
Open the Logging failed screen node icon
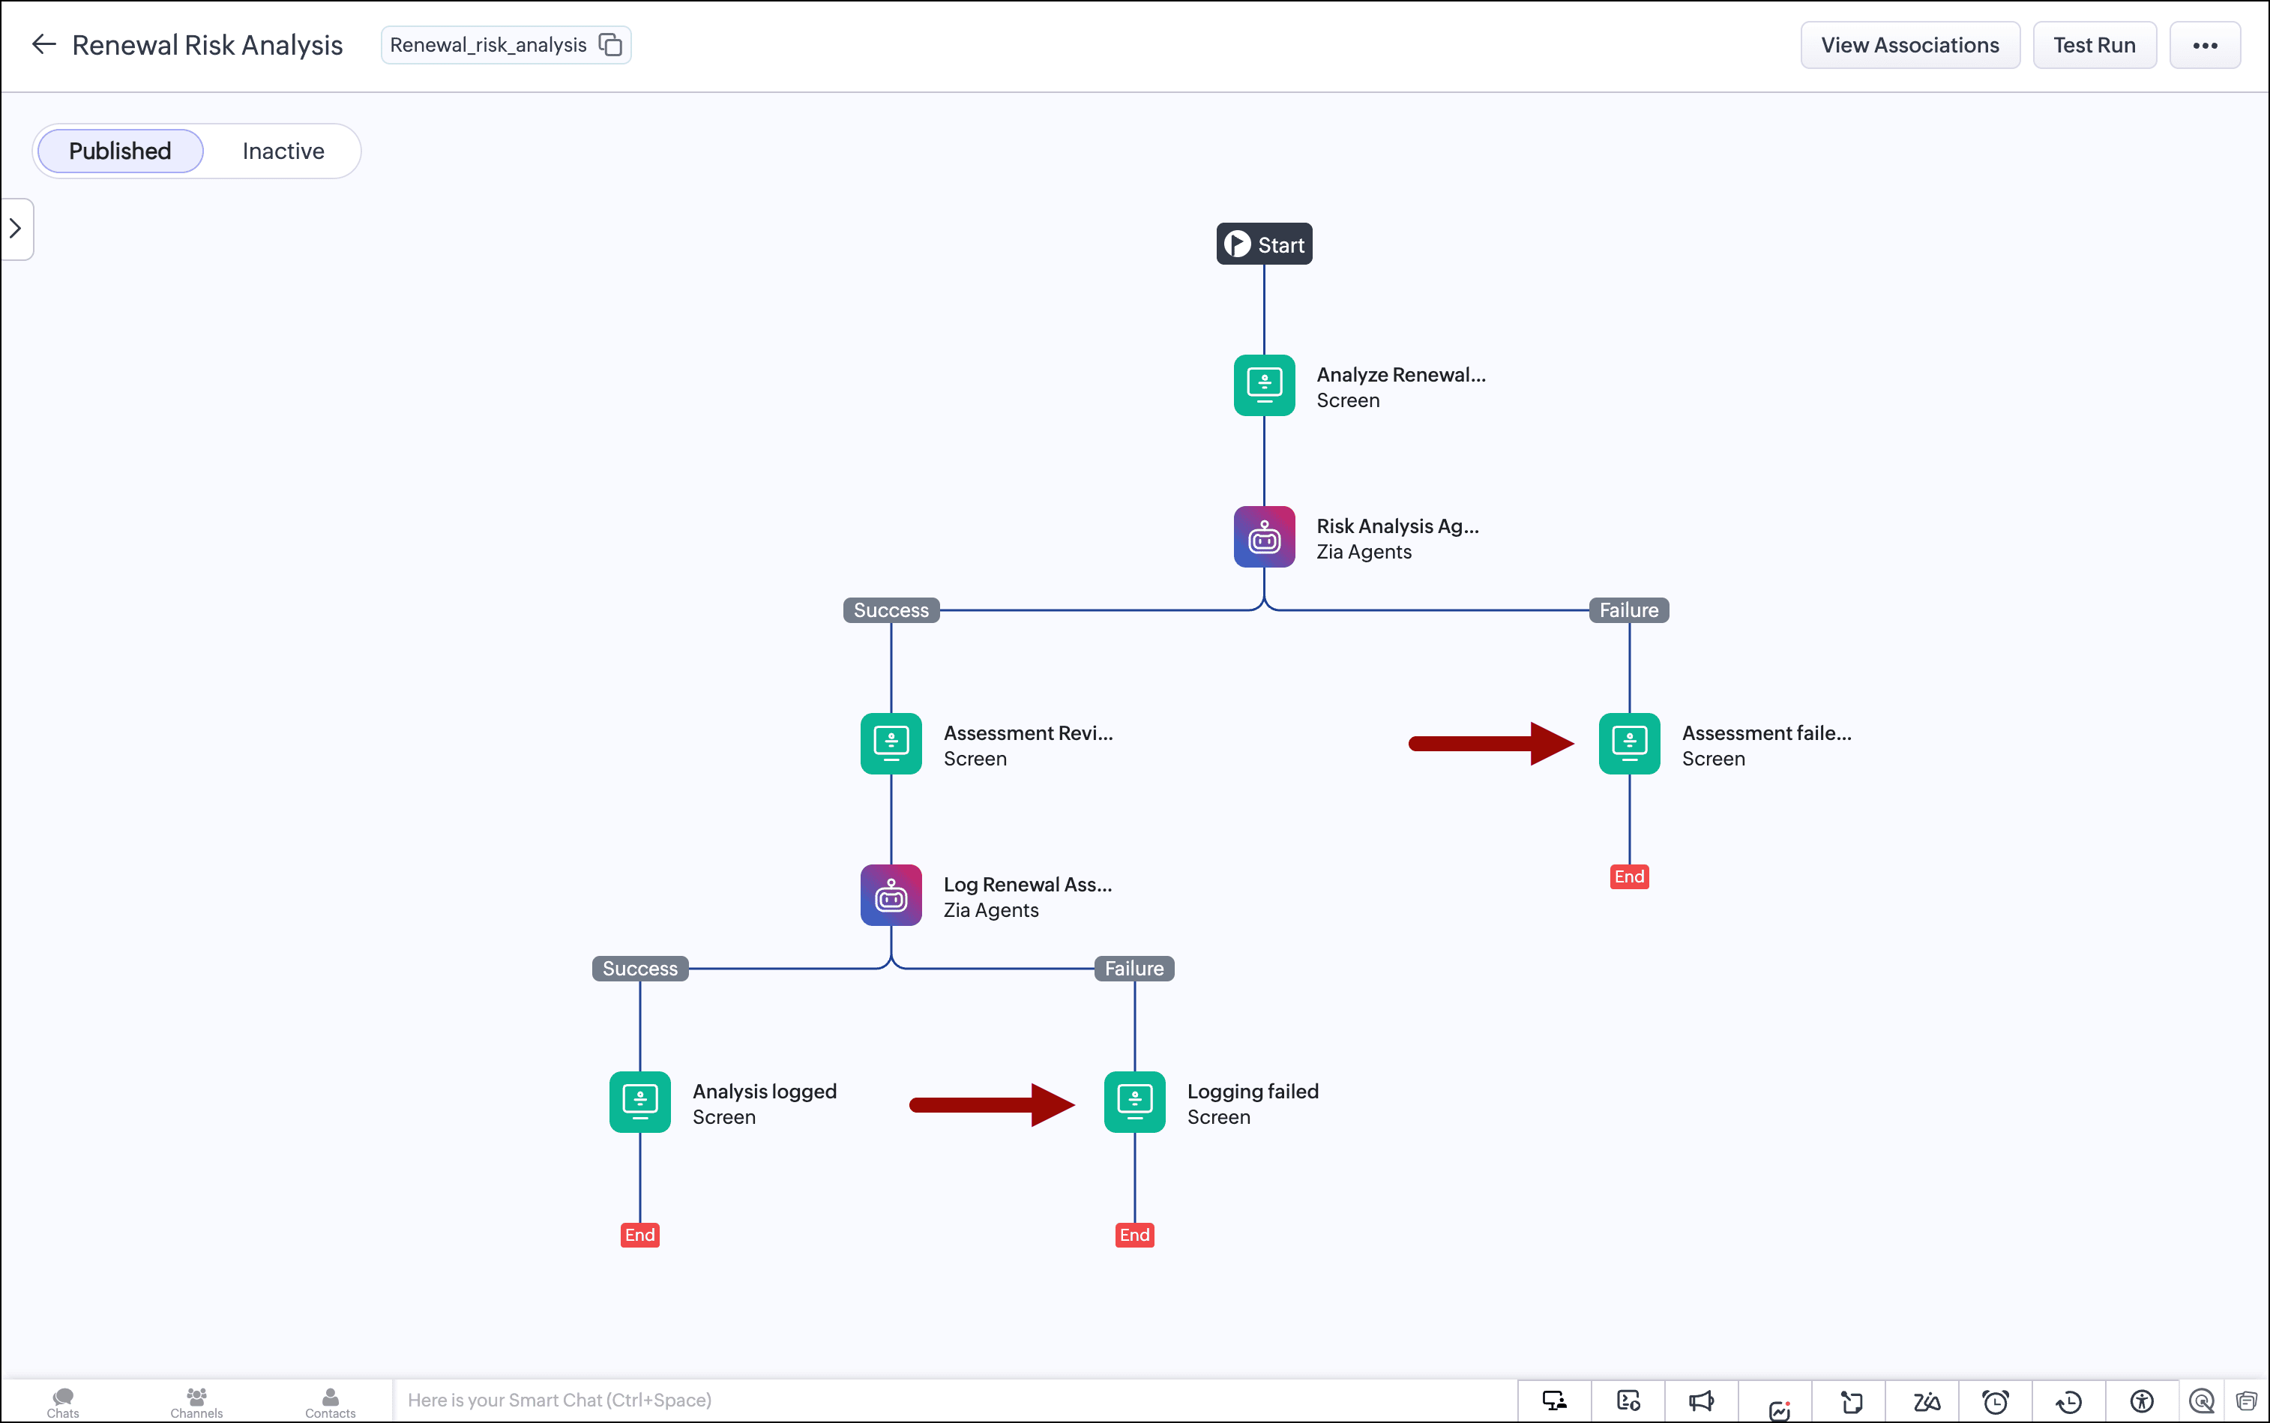click(x=1134, y=1102)
